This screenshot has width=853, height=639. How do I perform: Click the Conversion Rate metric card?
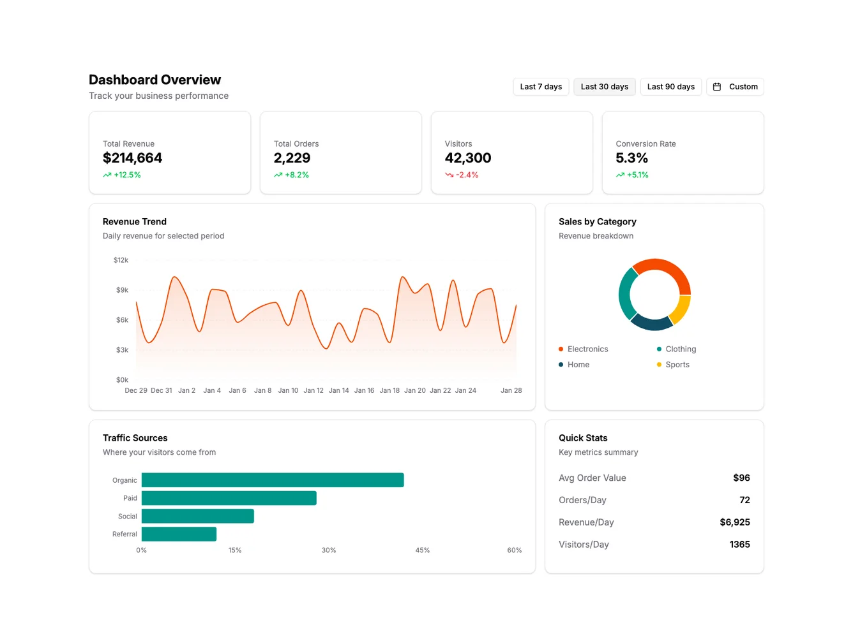click(683, 152)
